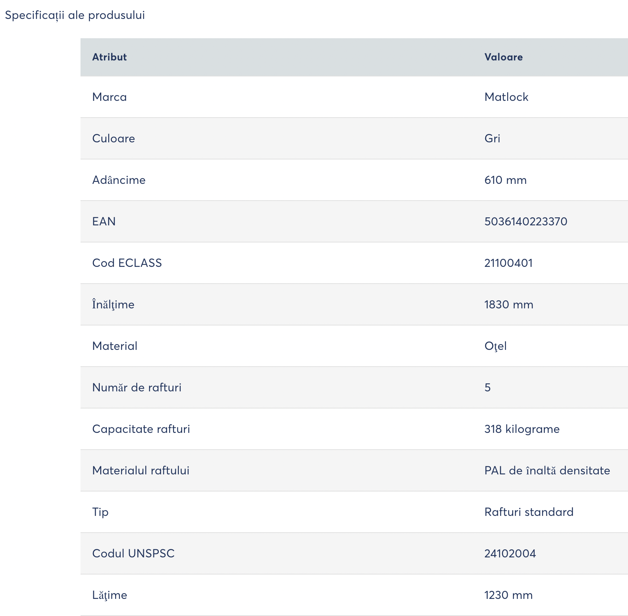The height and width of the screenshot is (616, 628).
Task: Select ECLASS code 21100401
Action: [x=509, y=263]
